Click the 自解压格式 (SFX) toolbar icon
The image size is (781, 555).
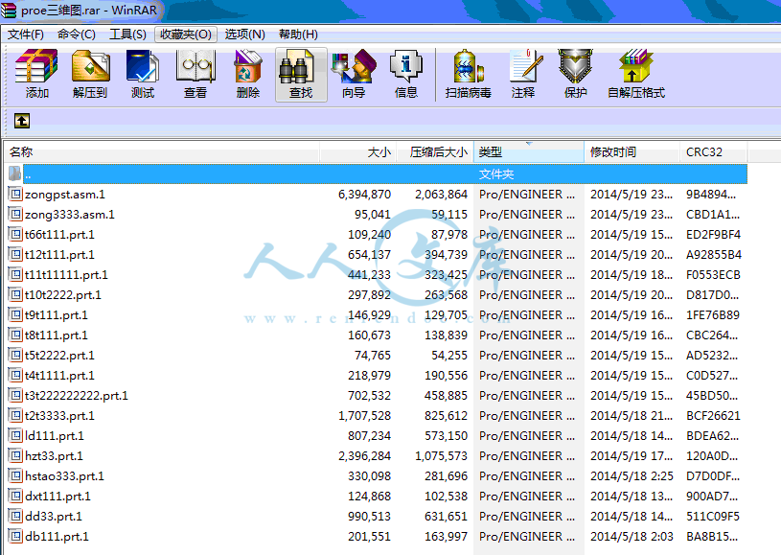point(636,66)
